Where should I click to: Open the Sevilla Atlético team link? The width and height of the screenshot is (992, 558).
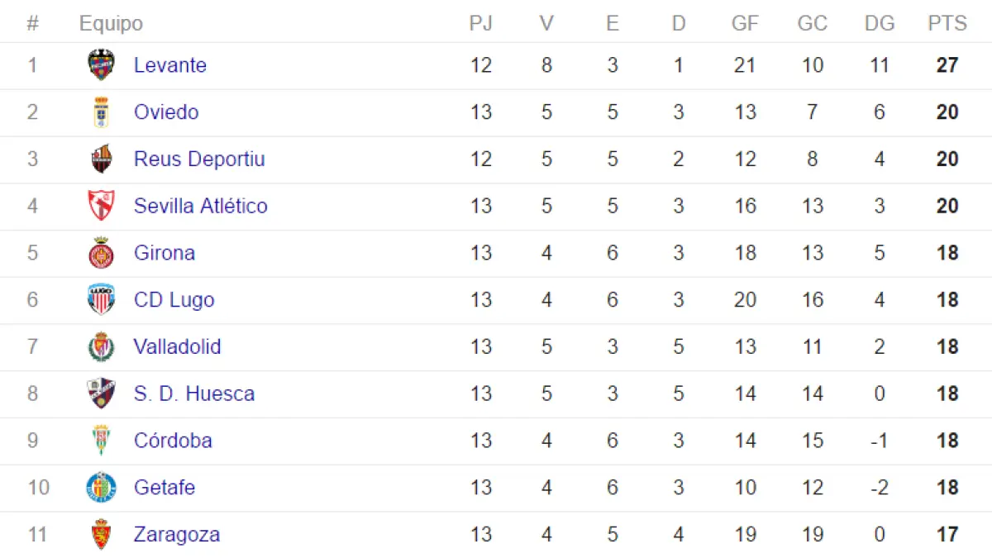(201, 206)
